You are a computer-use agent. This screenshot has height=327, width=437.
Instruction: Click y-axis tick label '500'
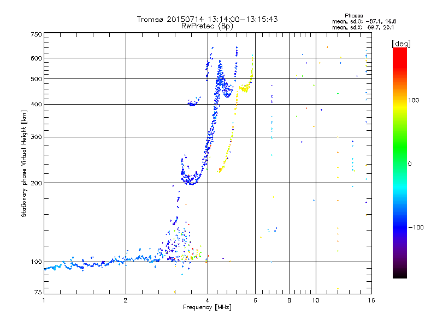click(36, 79)
